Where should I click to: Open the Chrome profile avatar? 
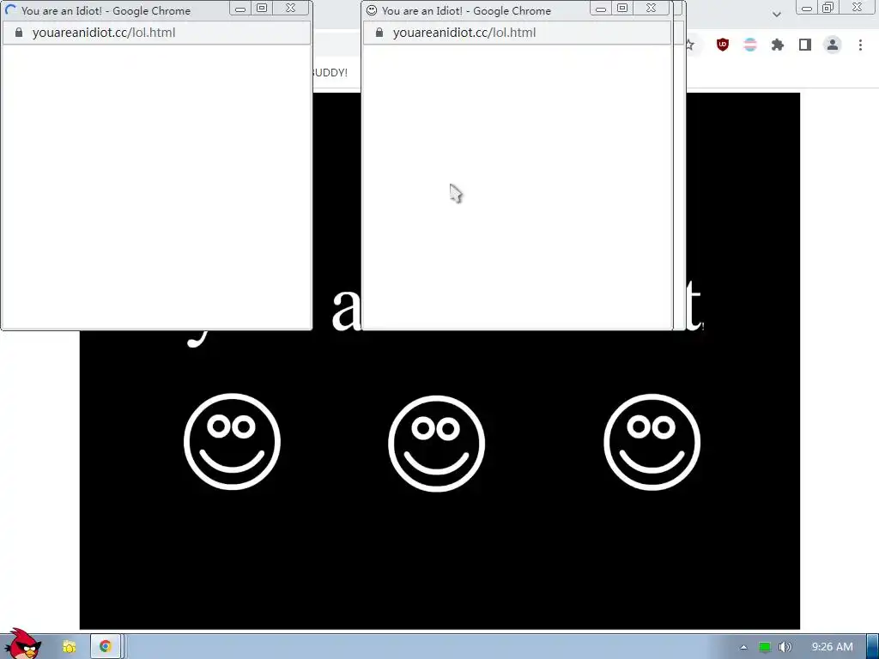[833, 45]
